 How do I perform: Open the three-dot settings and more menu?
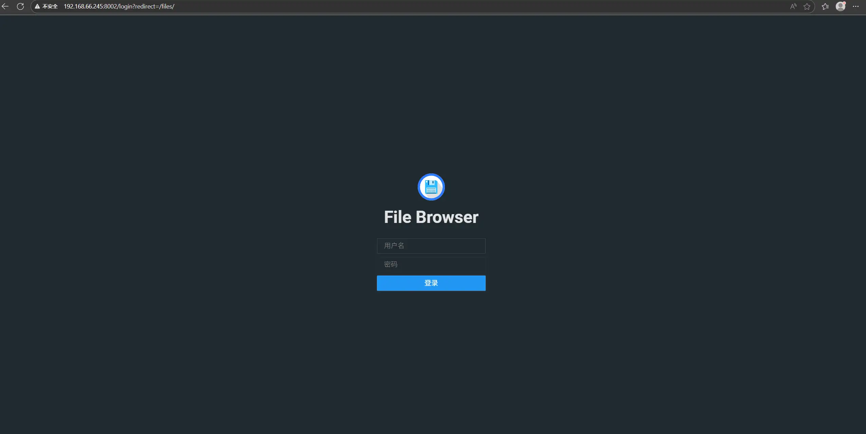click(856, 6)
